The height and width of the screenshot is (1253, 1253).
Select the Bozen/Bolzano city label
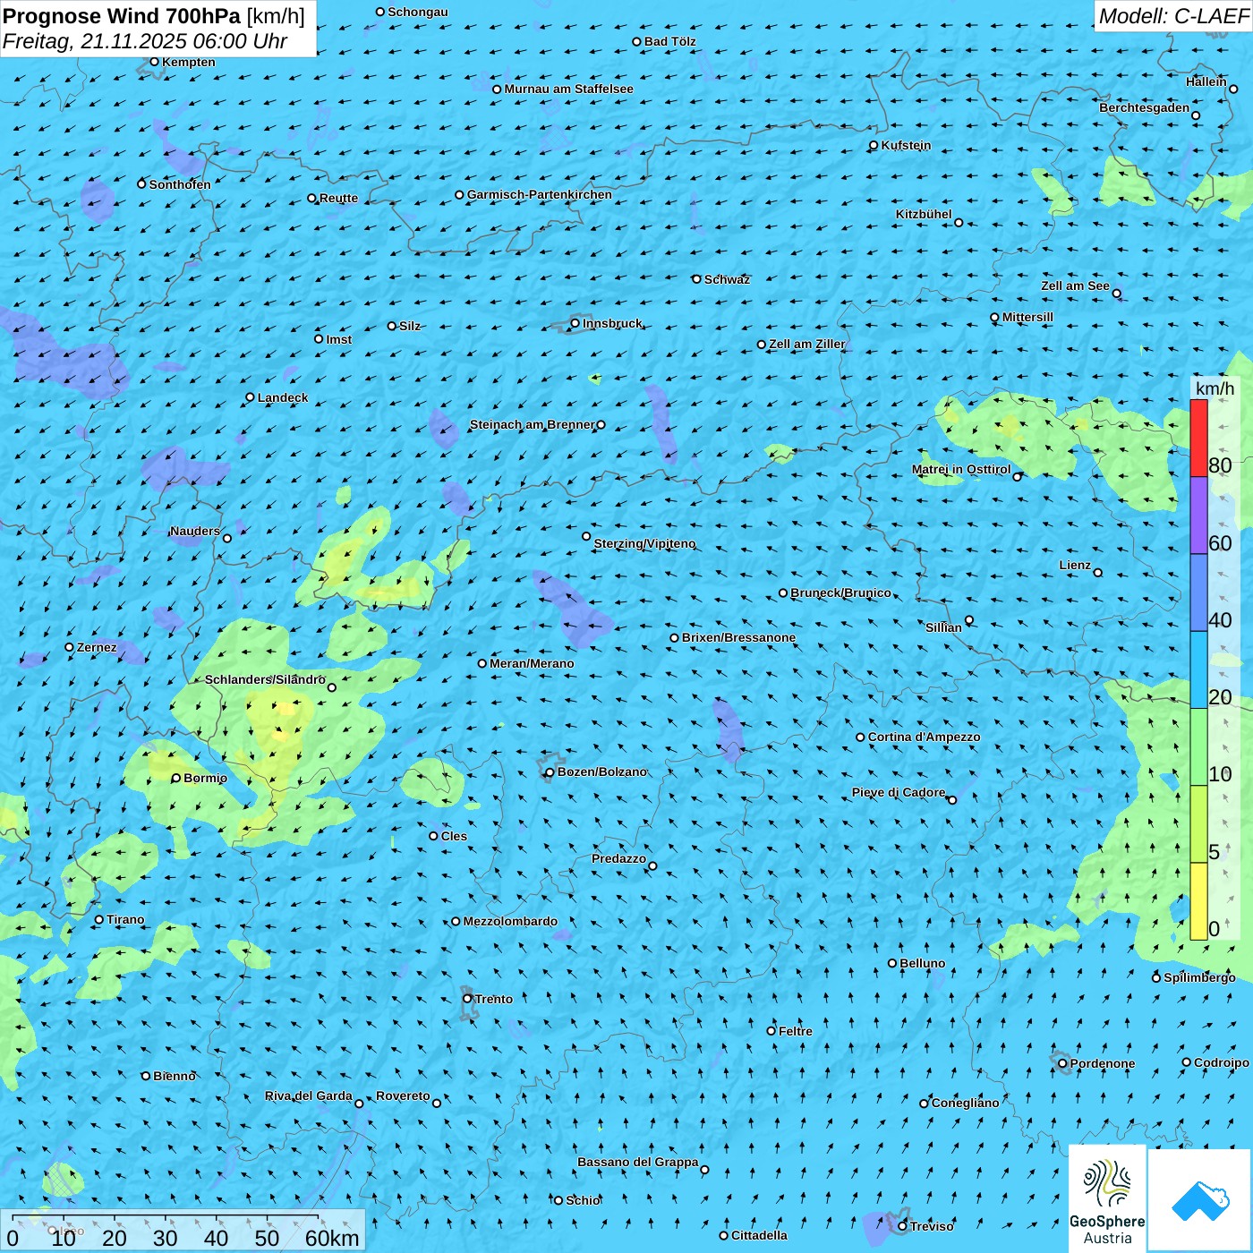(602, 771)
